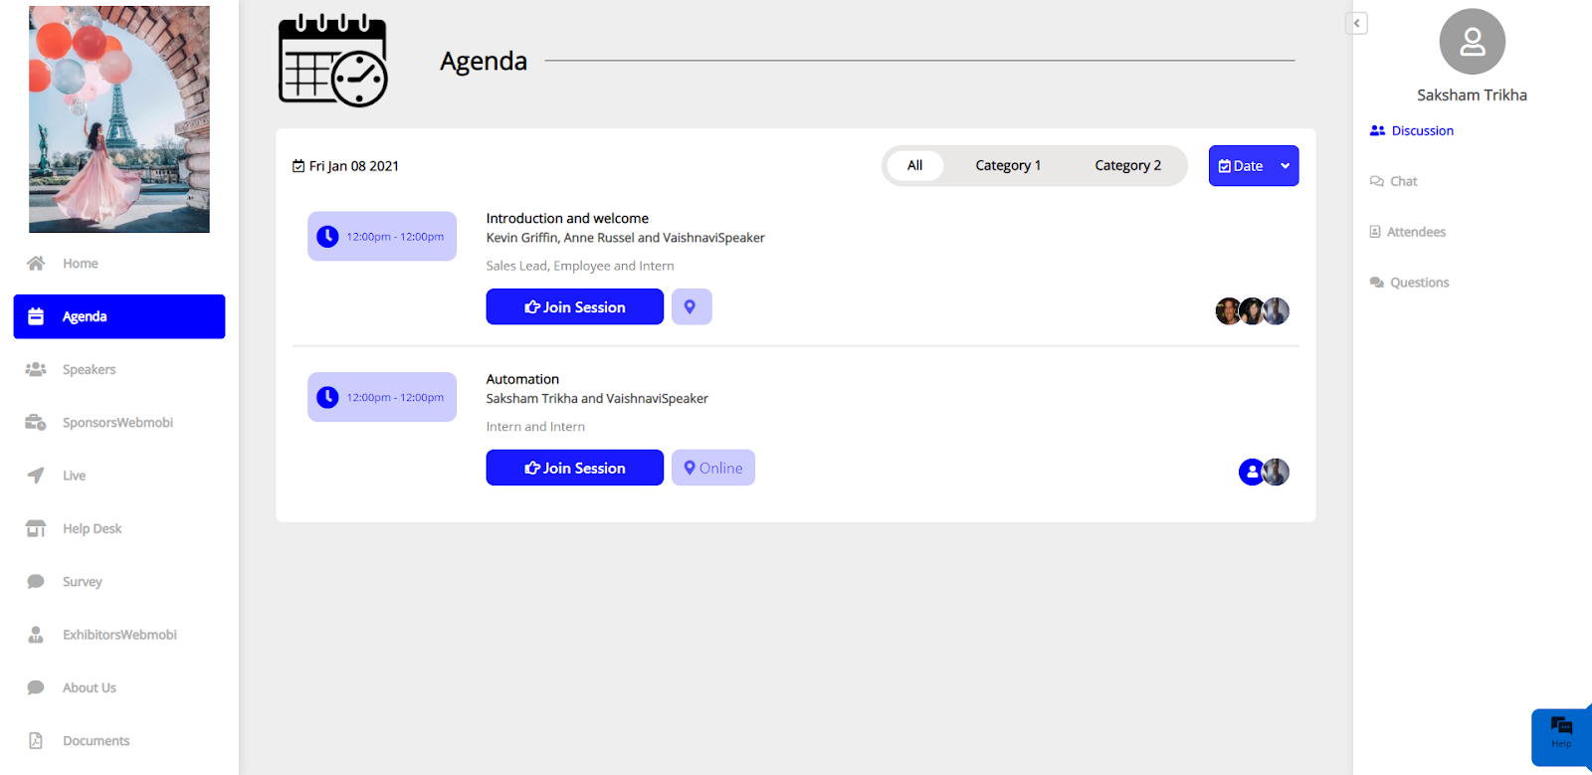1592x775 pixels.
Task: Click the Online location button
Action: (713, 468)
